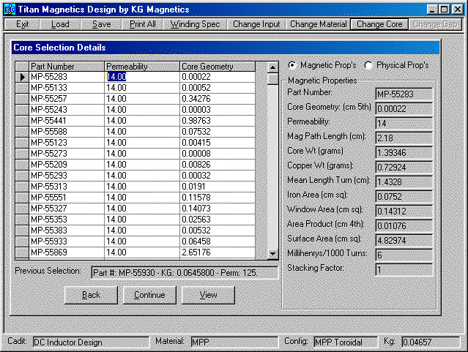Click the Iron Area field 0.0752
Viewport: 468px width, 352px height.
[x=404, y=197]
